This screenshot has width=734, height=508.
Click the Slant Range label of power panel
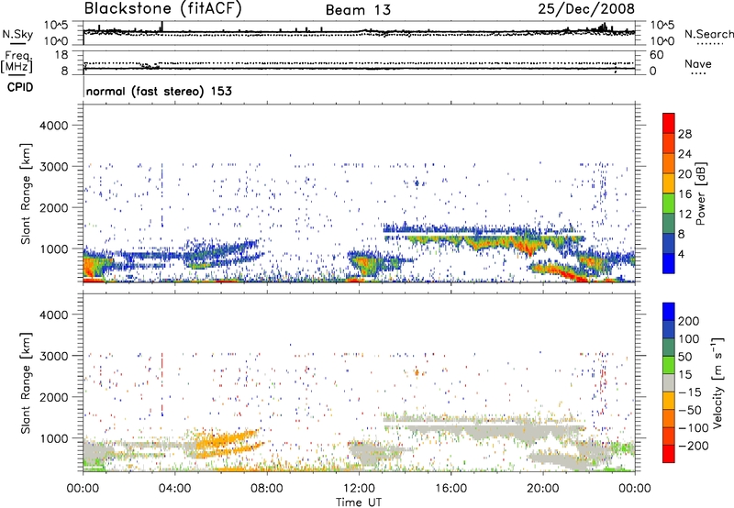click(26, 193)
